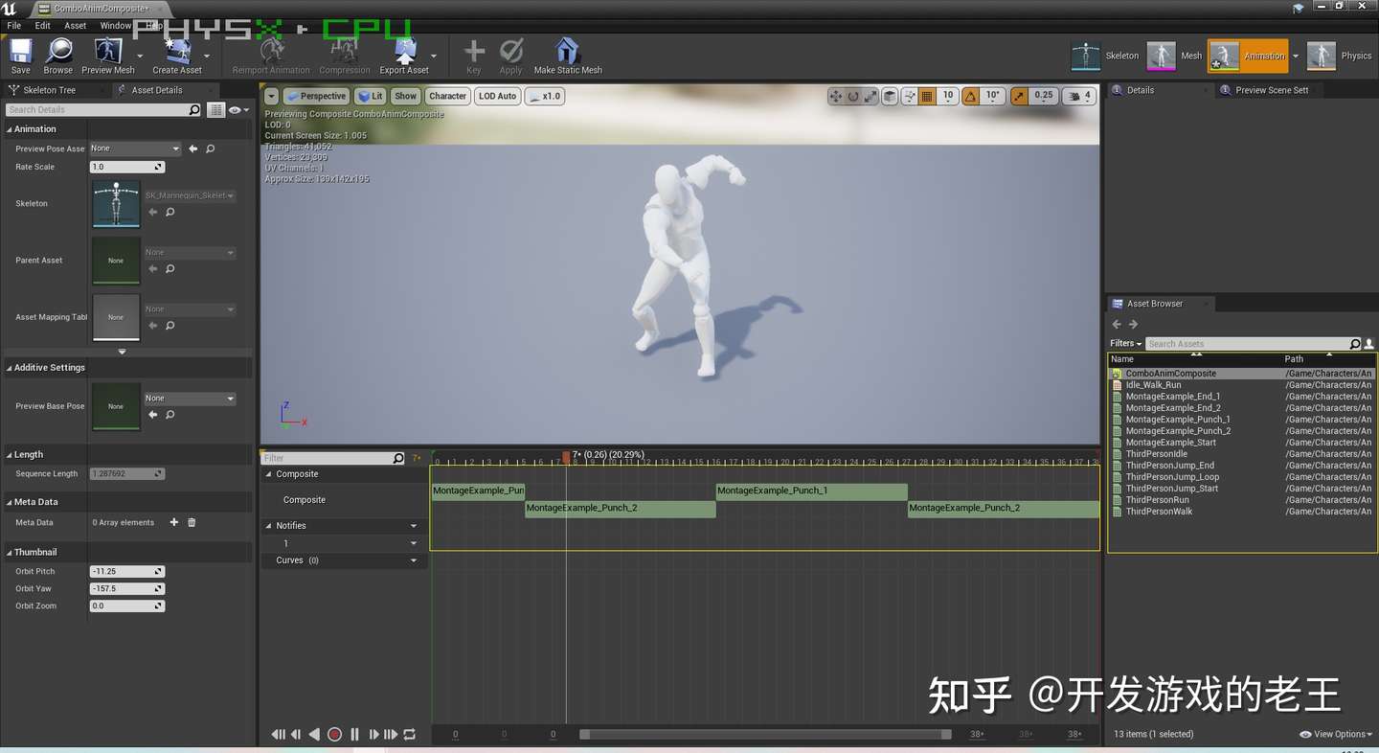Viewport: 1379px width, 753px height.
Task: Toggle rotation snapping in viewport
Action: click(970, 96)
